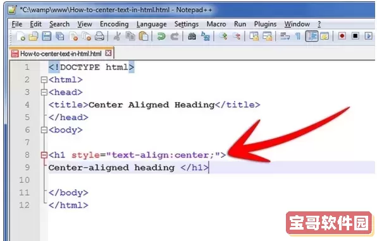377x241 pixels.
Task: Click the Print icon in toolbar
Action: point(99,37)
